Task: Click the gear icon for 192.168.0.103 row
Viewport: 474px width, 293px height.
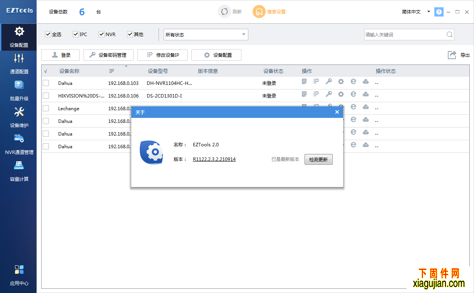Action: pos(341,81)
